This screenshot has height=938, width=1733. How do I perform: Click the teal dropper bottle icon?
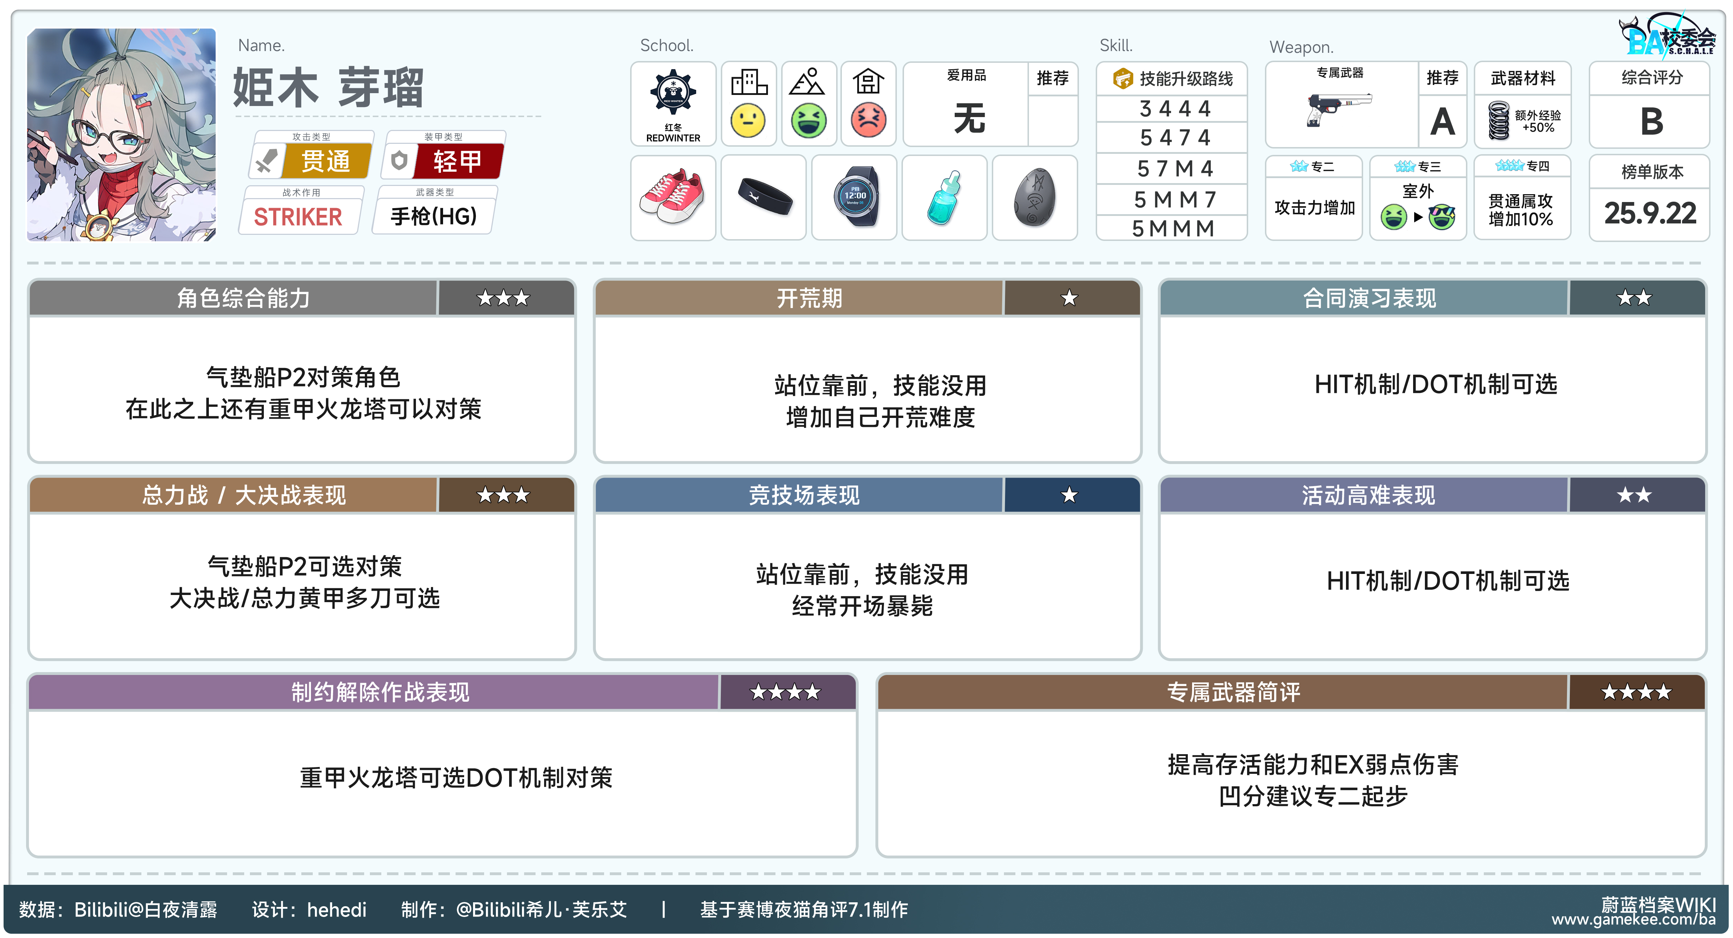[x=944, y=197]
